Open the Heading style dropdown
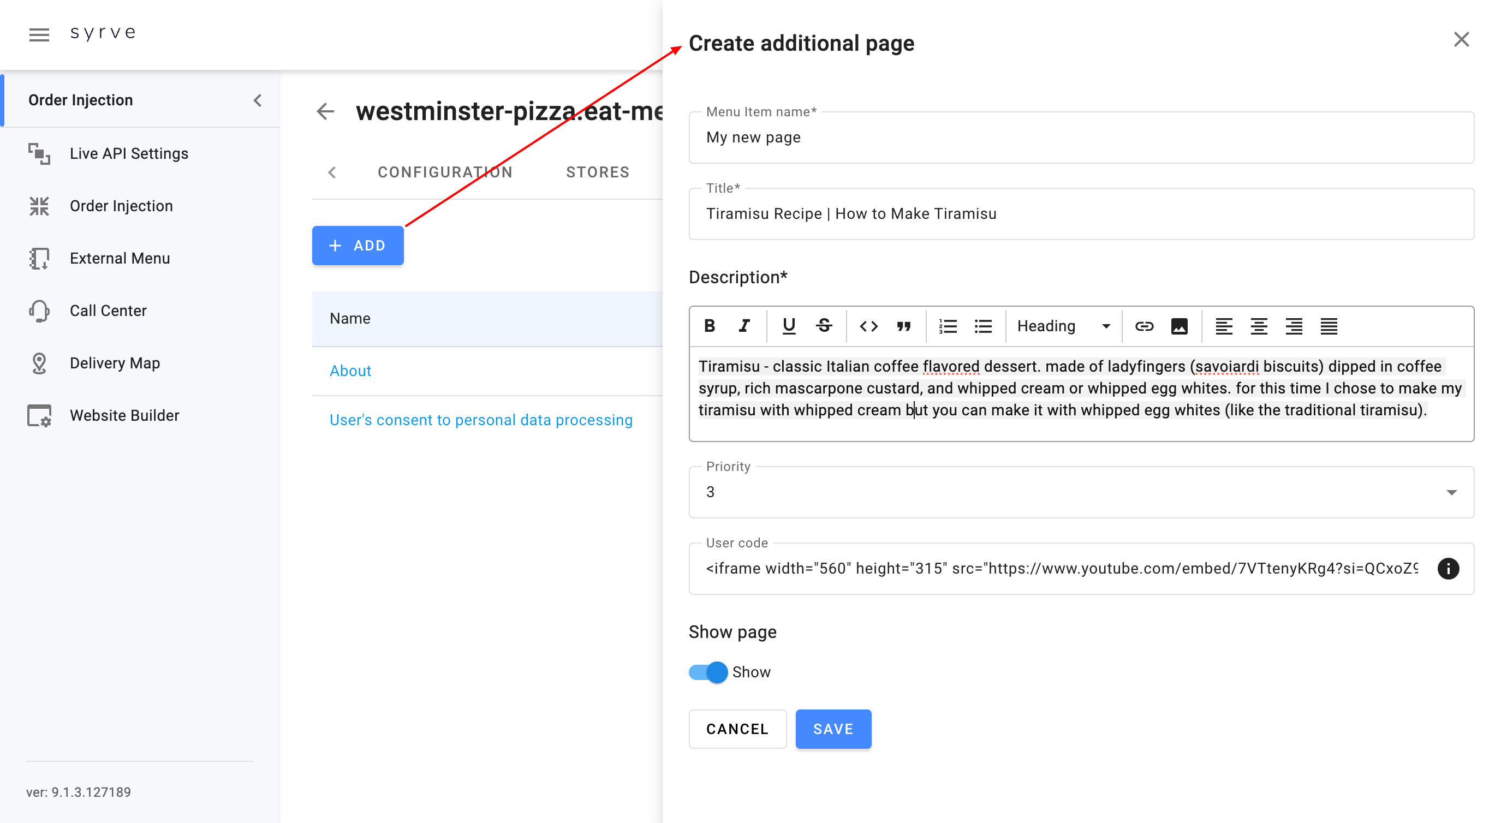Screen dimensions: 1501x823 [x=1063, y=326]
